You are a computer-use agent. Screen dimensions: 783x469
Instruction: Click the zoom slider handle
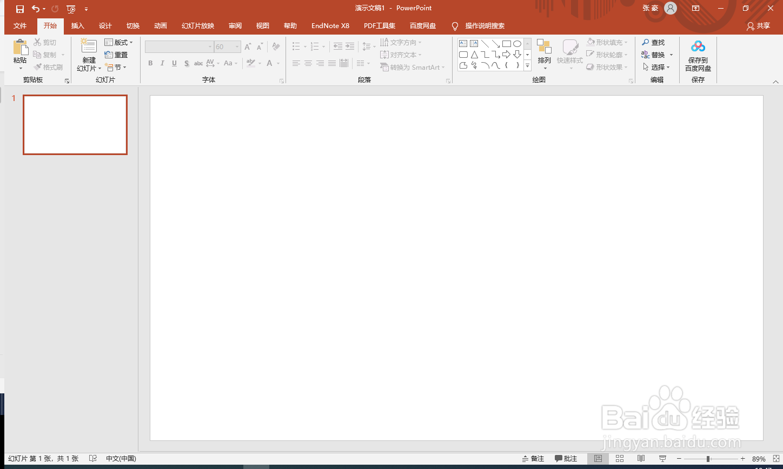(708, 459)
